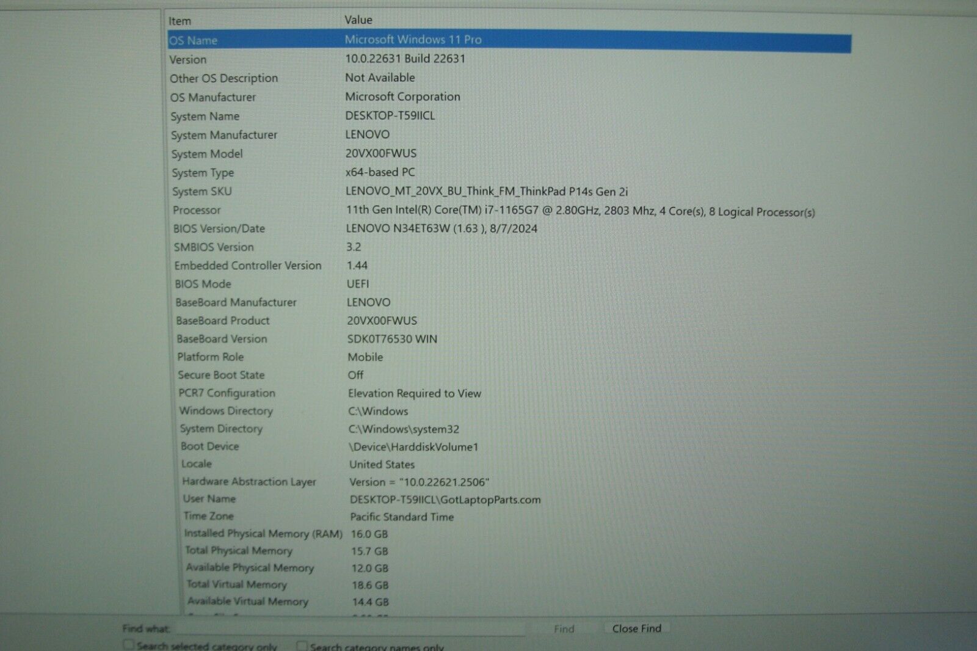This screenshot has width=977, height=651.
Task: Select the OS Manufacturer row
Action: [x=509, y=97]
